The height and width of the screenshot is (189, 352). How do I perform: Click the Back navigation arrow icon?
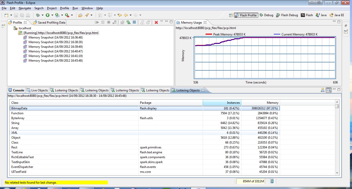point(126,15)
